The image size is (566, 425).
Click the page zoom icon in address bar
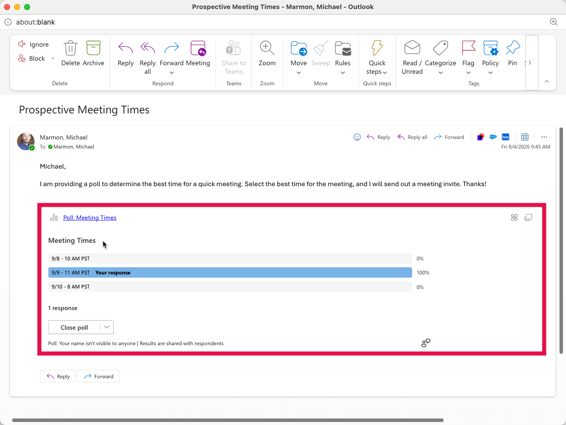coord(553,22)
